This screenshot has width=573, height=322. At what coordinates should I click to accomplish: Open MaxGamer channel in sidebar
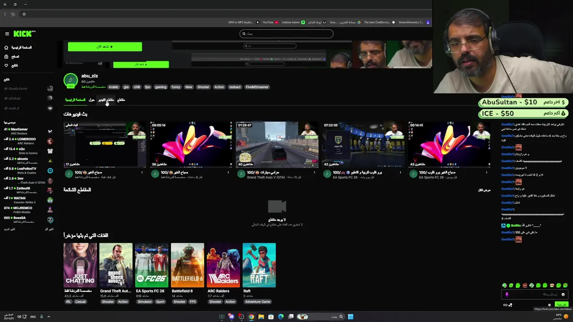click(29, 131)
